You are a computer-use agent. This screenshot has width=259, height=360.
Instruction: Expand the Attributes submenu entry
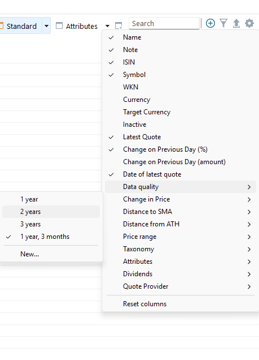pyautogui.click(x=181, y=262)
